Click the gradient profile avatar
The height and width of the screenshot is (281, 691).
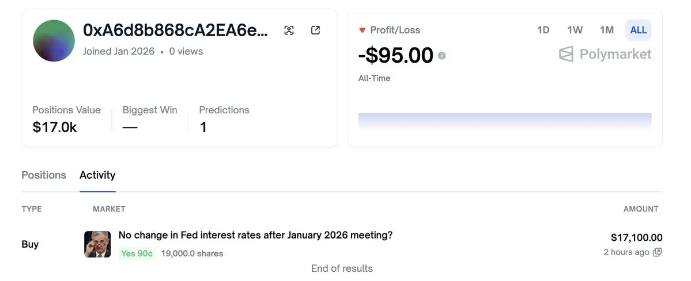(x=54, y=41)
